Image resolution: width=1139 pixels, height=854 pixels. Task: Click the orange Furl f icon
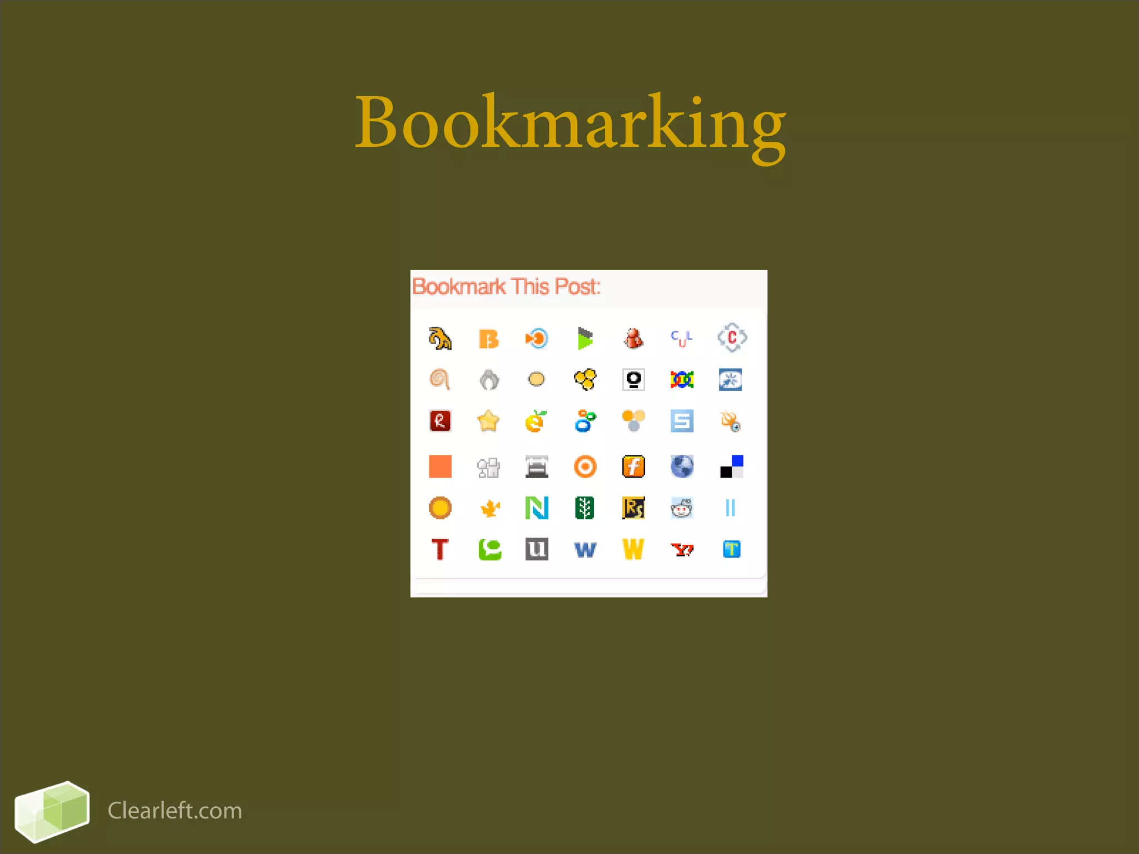[633, 466]
